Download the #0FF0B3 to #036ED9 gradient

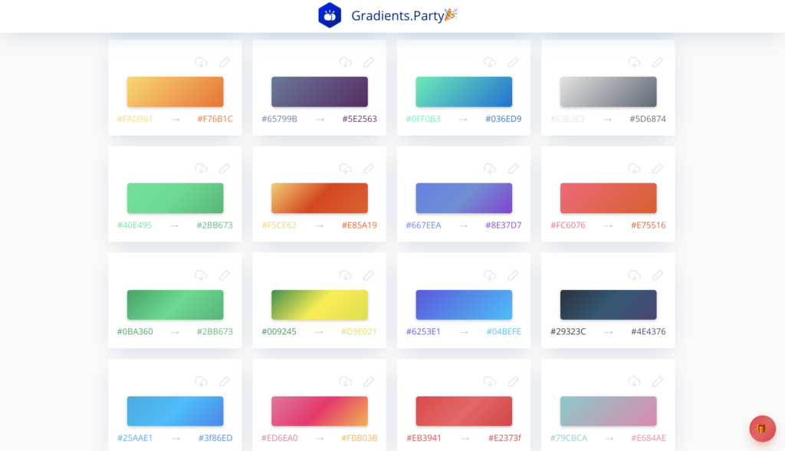coord(490,62)
